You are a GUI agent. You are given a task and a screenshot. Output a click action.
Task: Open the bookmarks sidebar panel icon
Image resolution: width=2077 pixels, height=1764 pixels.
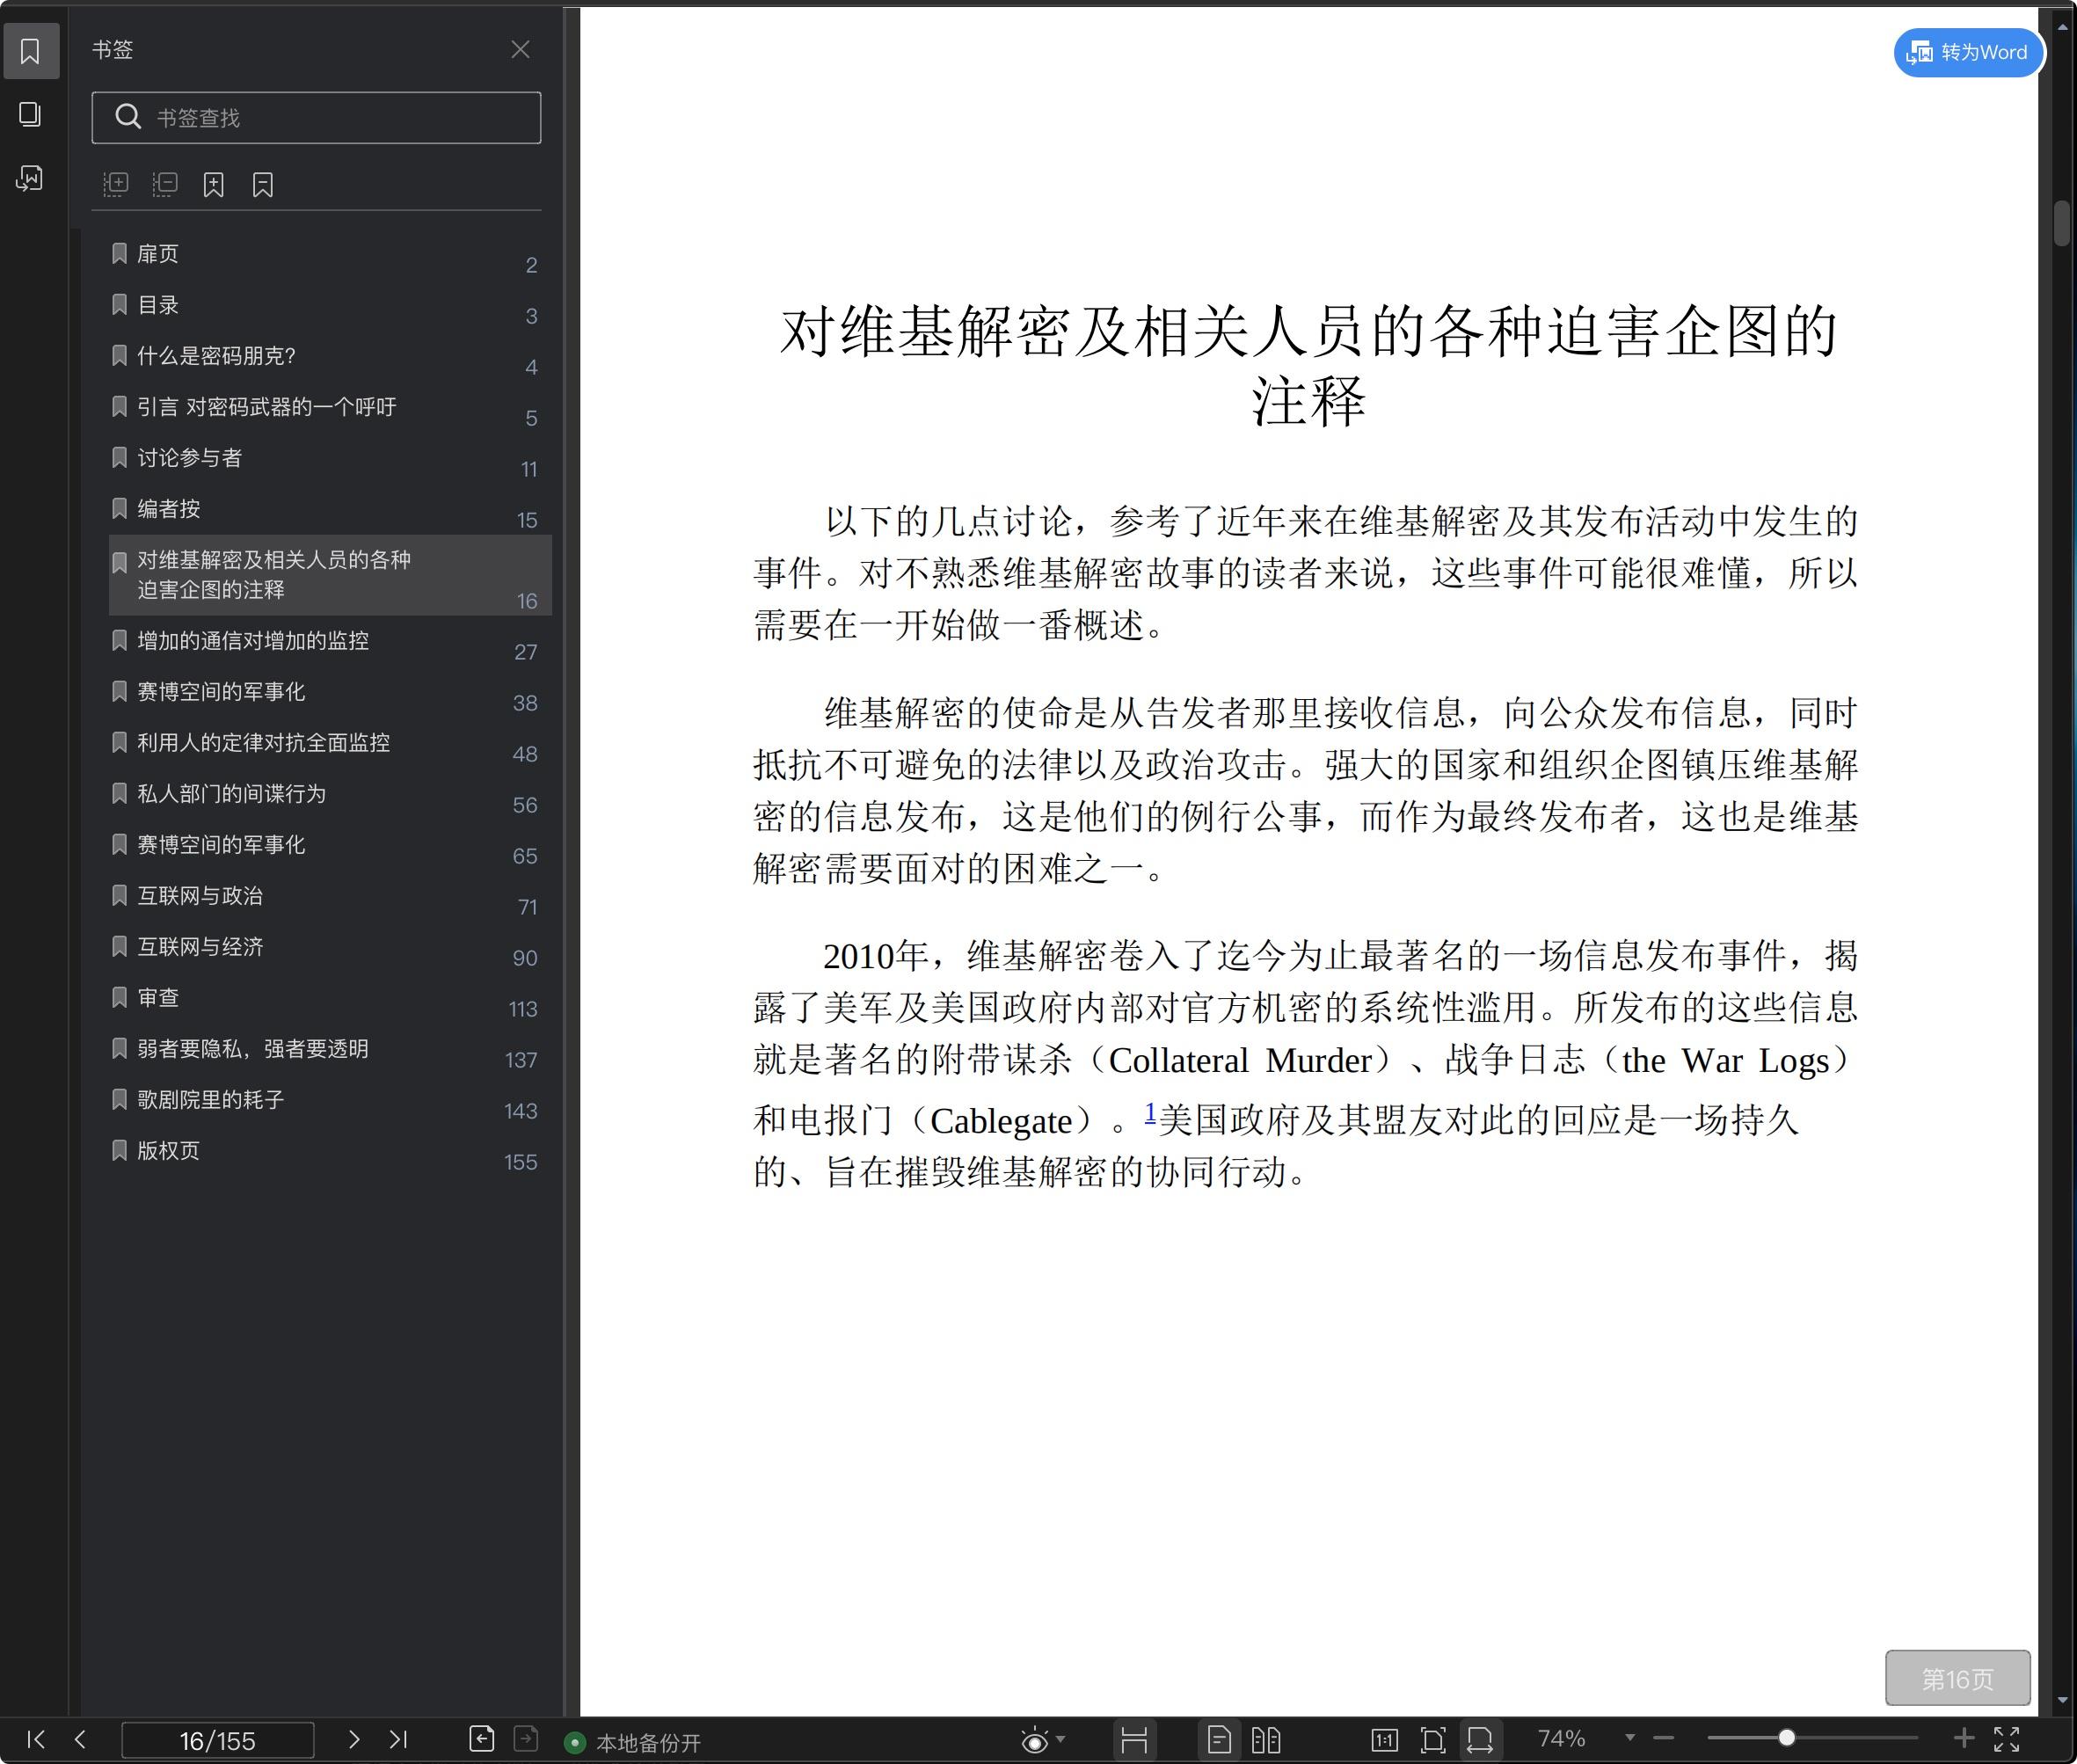(30, 51)
